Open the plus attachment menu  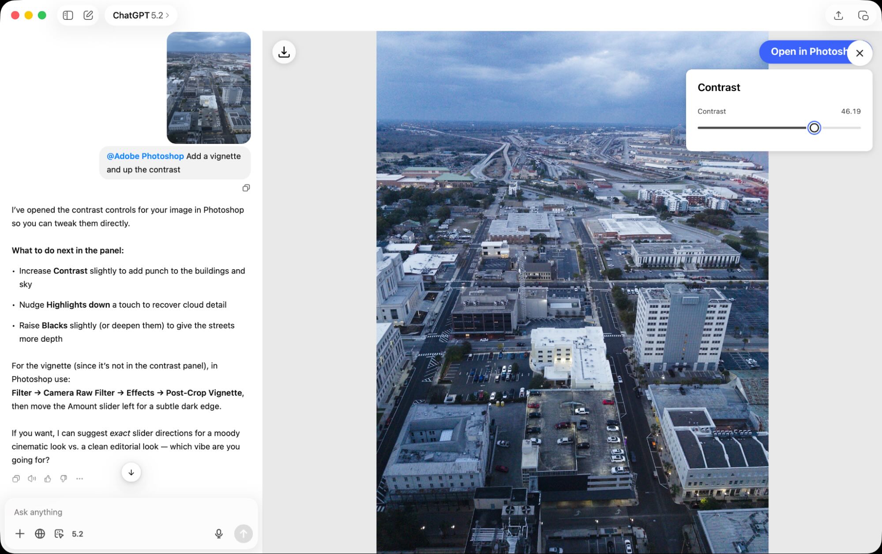pyautogui.click(x=20, y=534)
